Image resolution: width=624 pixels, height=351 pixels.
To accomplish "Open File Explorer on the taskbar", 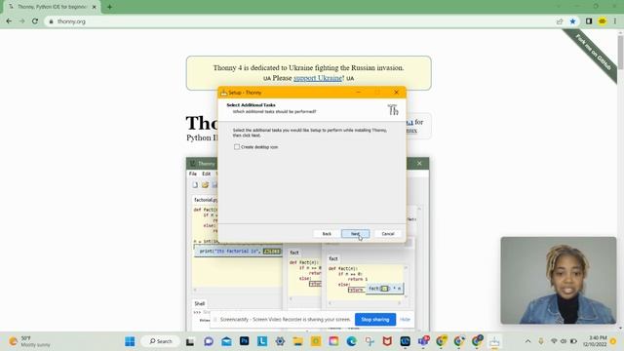I will (297, 341).
